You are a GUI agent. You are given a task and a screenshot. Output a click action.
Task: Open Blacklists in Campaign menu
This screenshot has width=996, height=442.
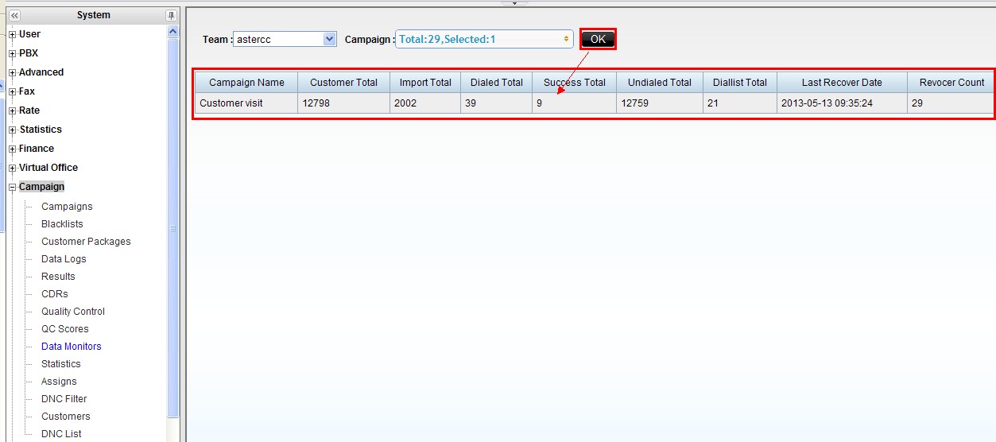tap(62, 224)
